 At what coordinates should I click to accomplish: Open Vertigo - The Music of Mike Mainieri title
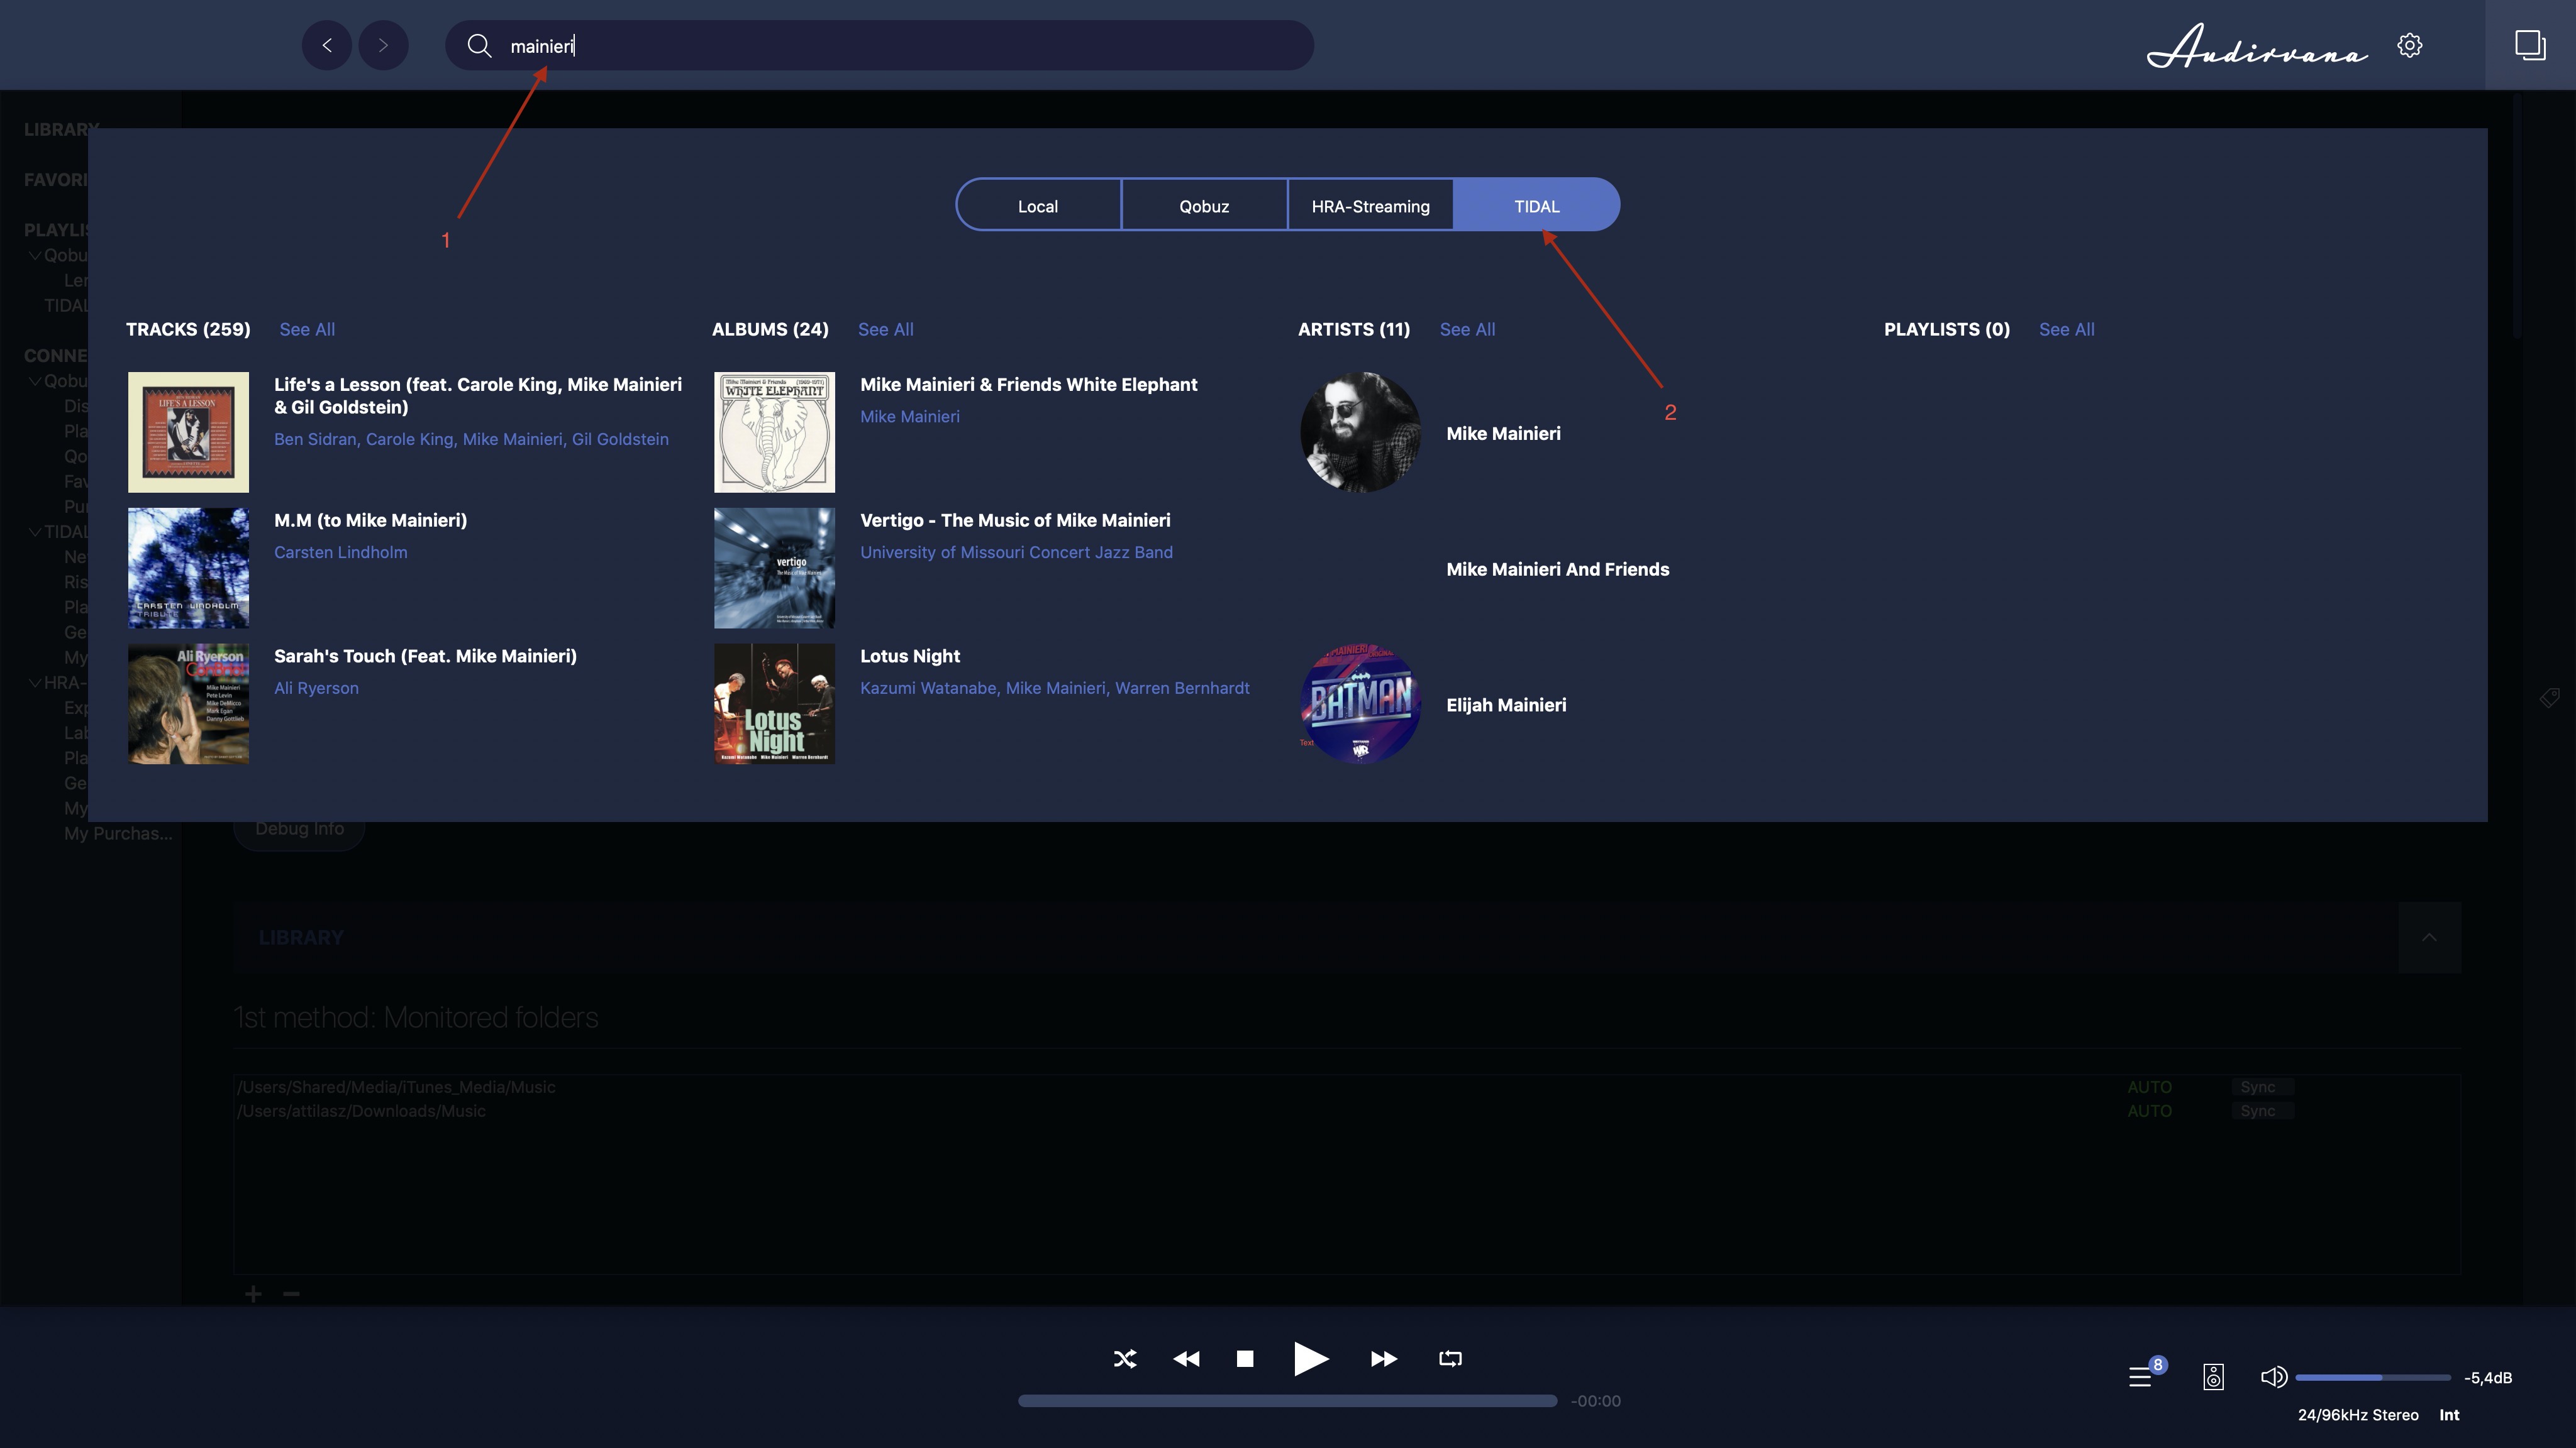pos(1015,520)
